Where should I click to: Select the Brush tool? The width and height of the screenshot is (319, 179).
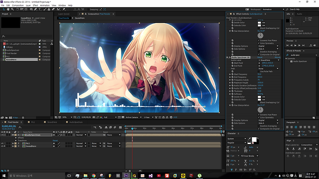45,9
